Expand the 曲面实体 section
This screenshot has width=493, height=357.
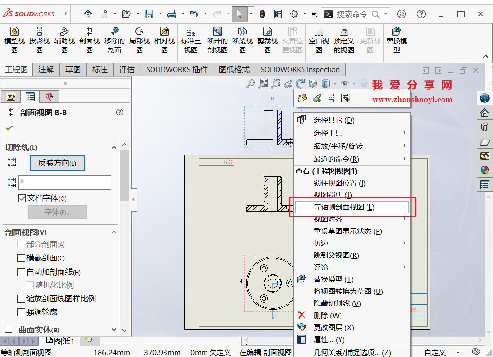click(x=114, y=330)
